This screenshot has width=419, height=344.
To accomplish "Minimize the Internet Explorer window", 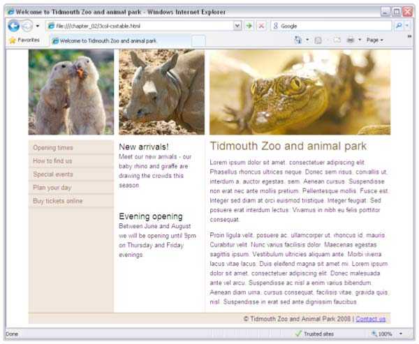I will click(385, 12).
